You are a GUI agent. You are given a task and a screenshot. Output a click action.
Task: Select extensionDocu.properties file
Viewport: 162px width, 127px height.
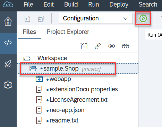[x=84, y=89]
